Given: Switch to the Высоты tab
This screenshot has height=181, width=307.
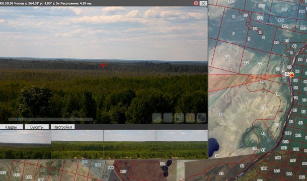Looking at the screenshot, I should point(37,127).
